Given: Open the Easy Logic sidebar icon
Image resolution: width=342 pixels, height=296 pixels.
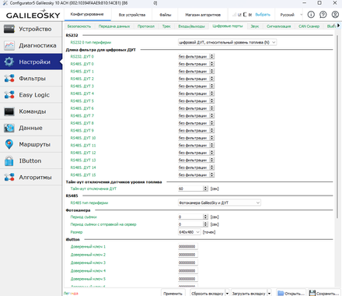Looking at the screenshot, I should 9,95.
